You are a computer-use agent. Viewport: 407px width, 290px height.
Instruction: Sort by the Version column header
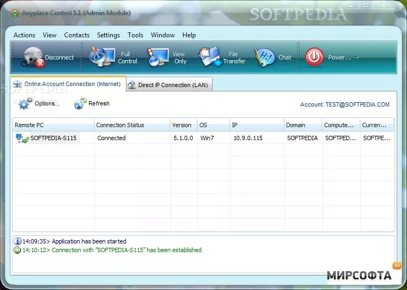(183, 125)
